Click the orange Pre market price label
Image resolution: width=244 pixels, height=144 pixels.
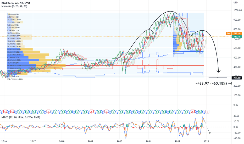tap(228, 34)
